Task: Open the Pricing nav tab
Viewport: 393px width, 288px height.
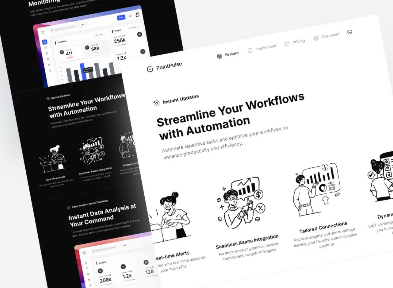Action: coord(295,42)
